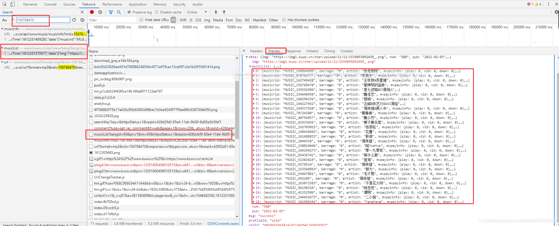Close the request details pane
The image size is (559, 226).
point(244,51)
